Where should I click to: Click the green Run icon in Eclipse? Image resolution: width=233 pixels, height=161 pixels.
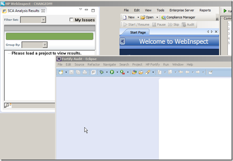click(112, 72)
